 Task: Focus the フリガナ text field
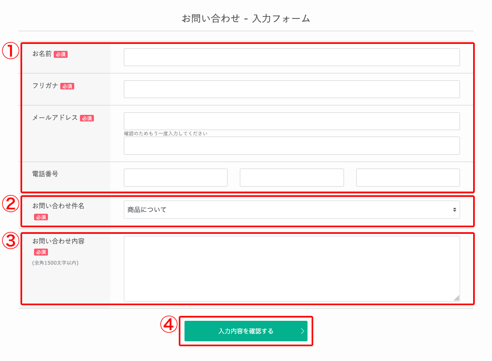tap(292, 89)
